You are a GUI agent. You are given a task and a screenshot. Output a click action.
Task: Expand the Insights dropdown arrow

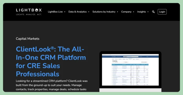148,12
